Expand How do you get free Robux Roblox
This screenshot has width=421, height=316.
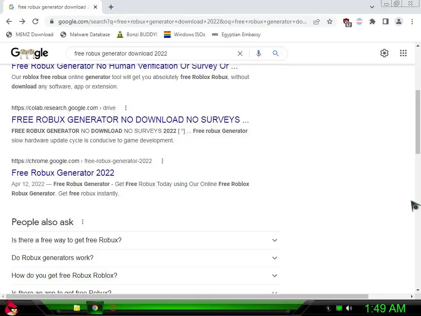click(x=146, y=276)
